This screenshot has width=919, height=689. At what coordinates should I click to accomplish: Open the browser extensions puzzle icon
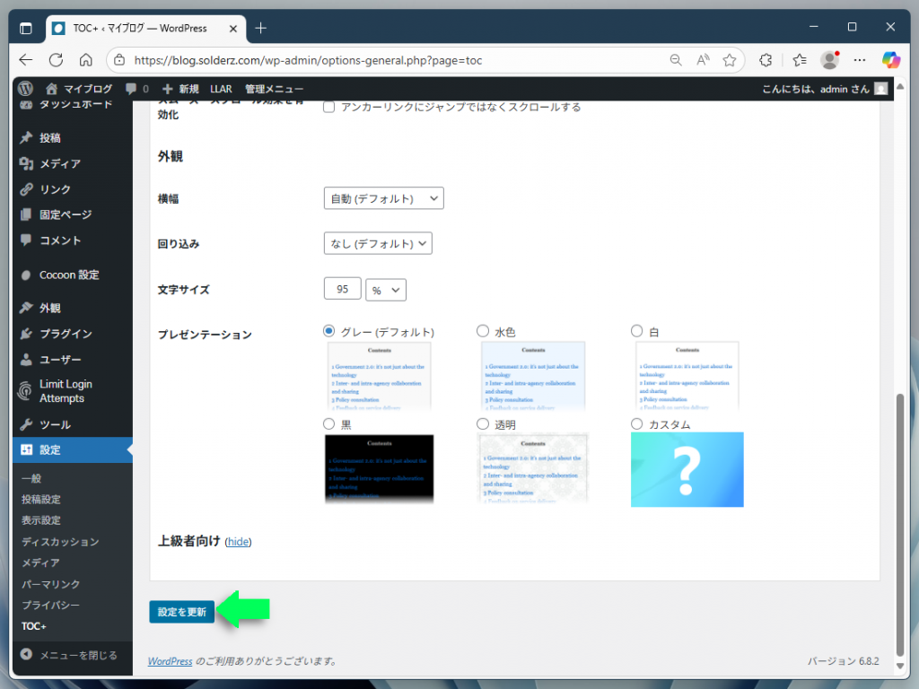coord(766,60)
